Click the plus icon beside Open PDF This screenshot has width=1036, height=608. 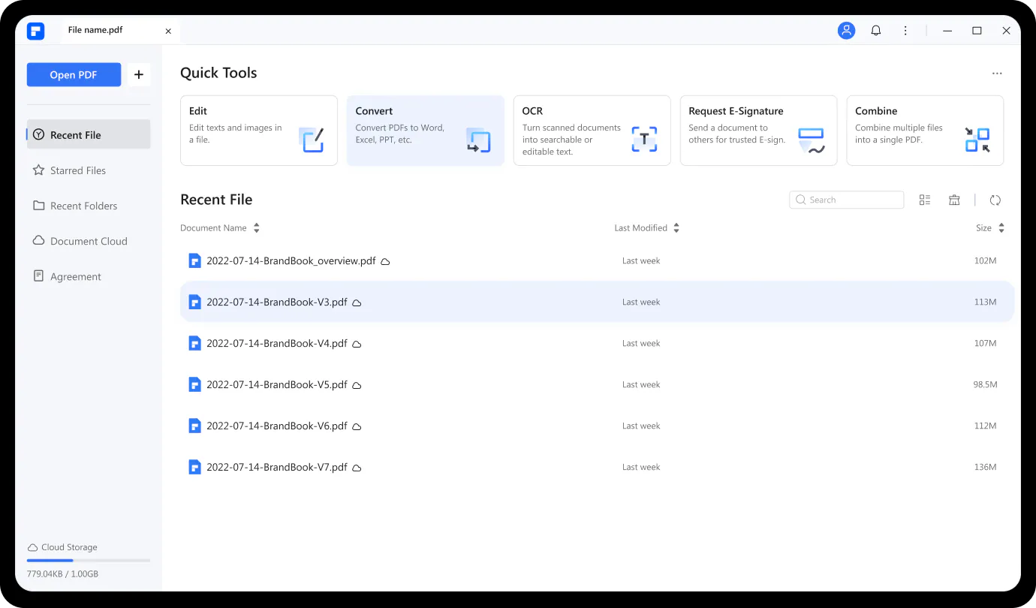click(x=139, y=75)
